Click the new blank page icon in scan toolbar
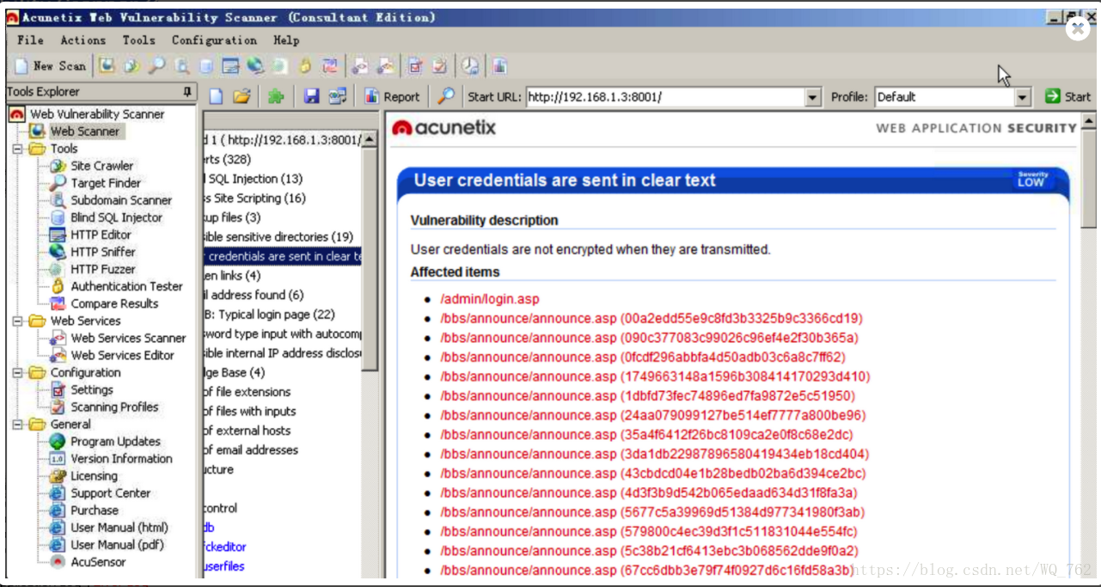 pos(216,96)
